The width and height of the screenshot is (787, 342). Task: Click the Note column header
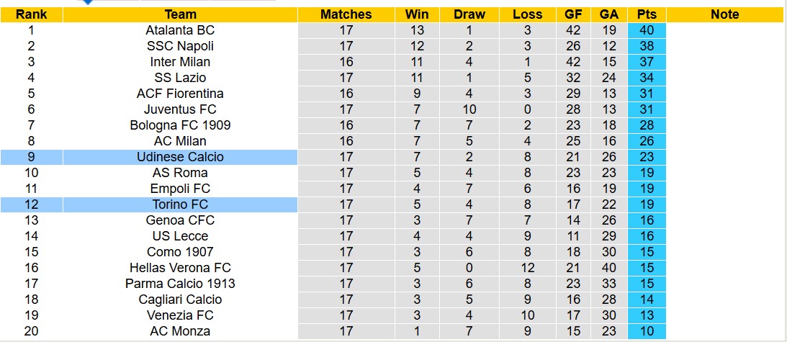coord(724,14)
